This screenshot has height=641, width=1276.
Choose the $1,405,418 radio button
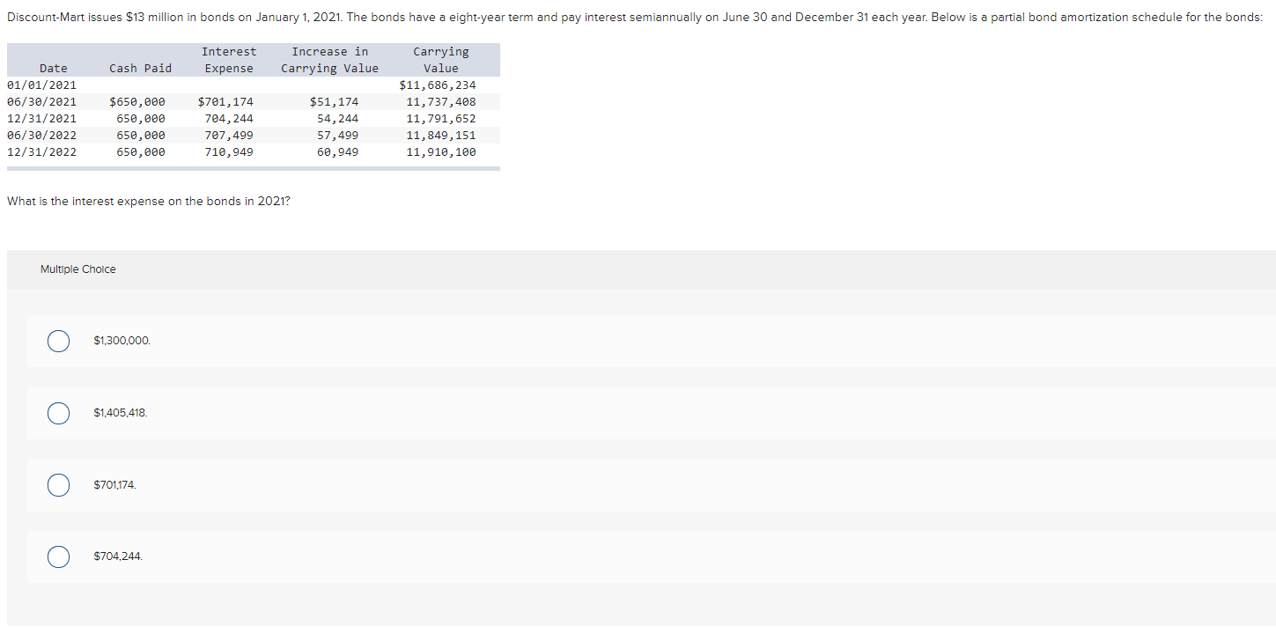click(x=59, y=413)
